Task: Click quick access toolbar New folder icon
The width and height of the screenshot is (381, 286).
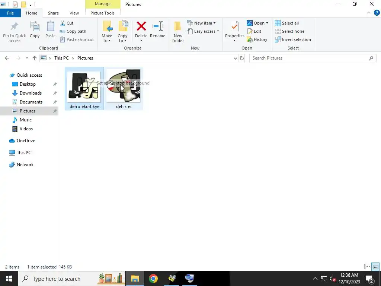Action: [23, 4]
